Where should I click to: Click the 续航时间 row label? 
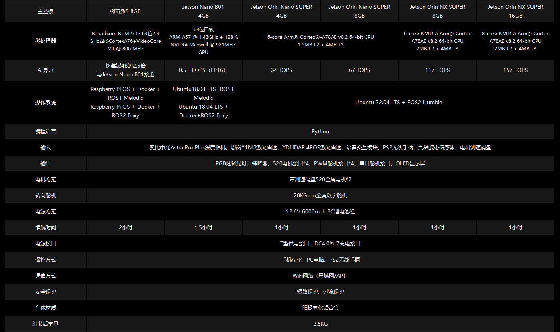tap(46, 227)
